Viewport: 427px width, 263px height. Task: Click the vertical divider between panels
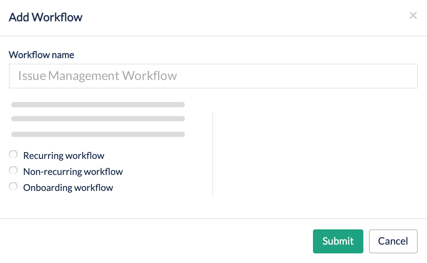point(212,154)
